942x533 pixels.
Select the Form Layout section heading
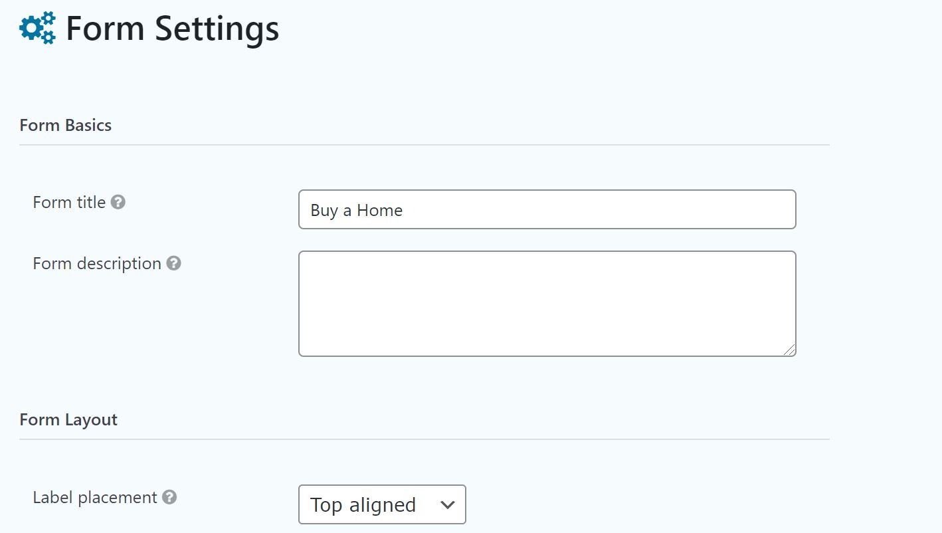pos(68,419)
